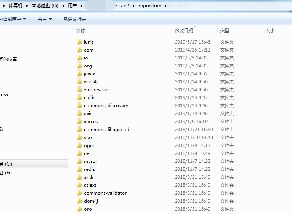Go to 本地磁盘 (C:) in address path
The width and height of the screenshot is (292, 214).
(45, 6)
